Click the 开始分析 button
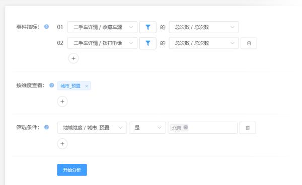 point(72,170)
